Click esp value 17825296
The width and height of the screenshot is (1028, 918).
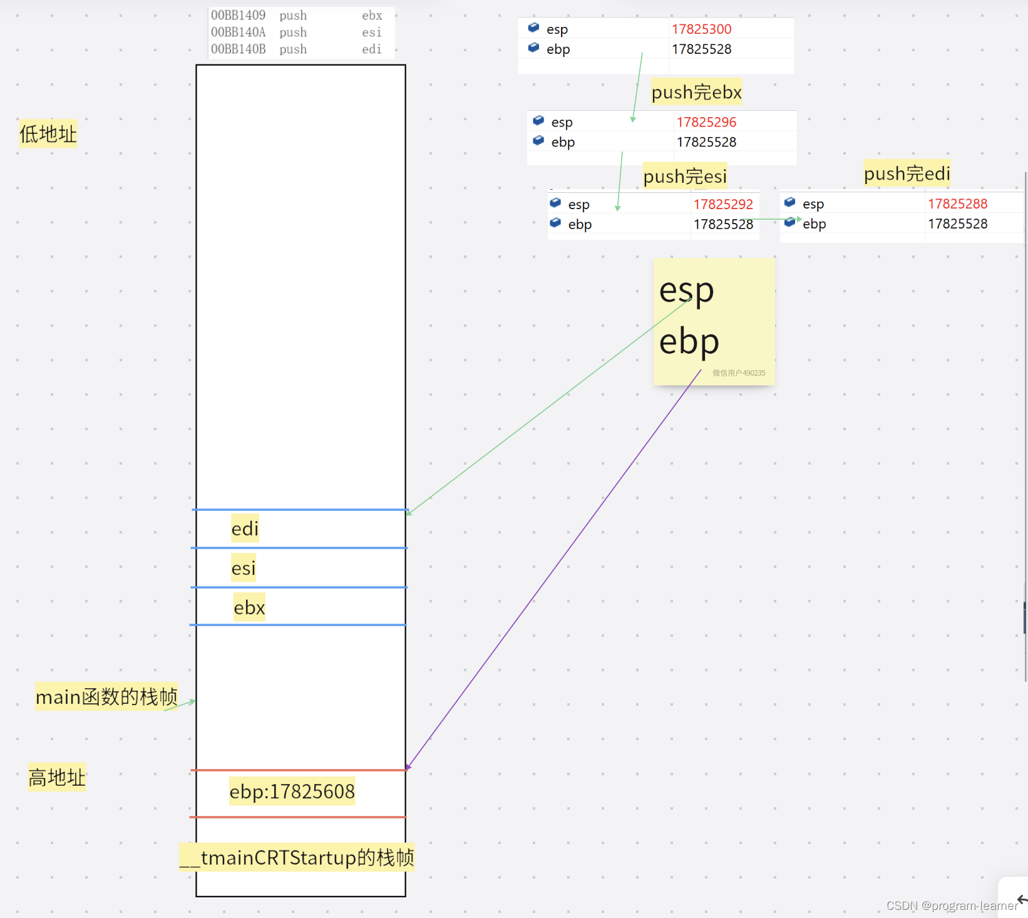click(706, 122)
